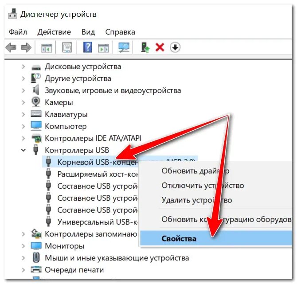This screenshot has width=297, height=284.
Task: Select the Очереди печати label
Action: (x=74, y=270)
